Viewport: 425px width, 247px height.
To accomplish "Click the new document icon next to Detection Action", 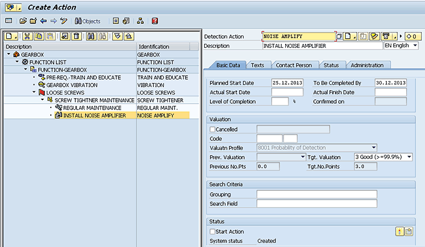I will point(350,36).
